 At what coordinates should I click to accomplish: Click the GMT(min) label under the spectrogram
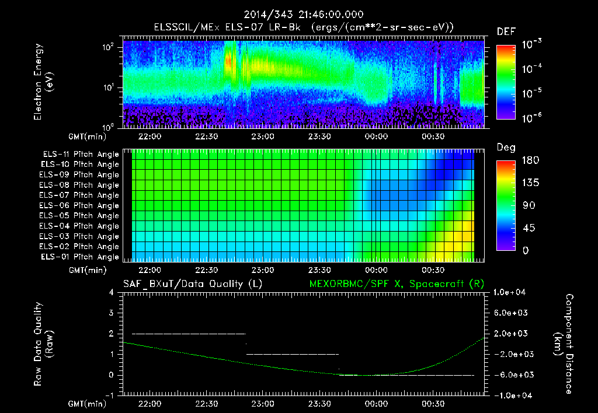88,136
